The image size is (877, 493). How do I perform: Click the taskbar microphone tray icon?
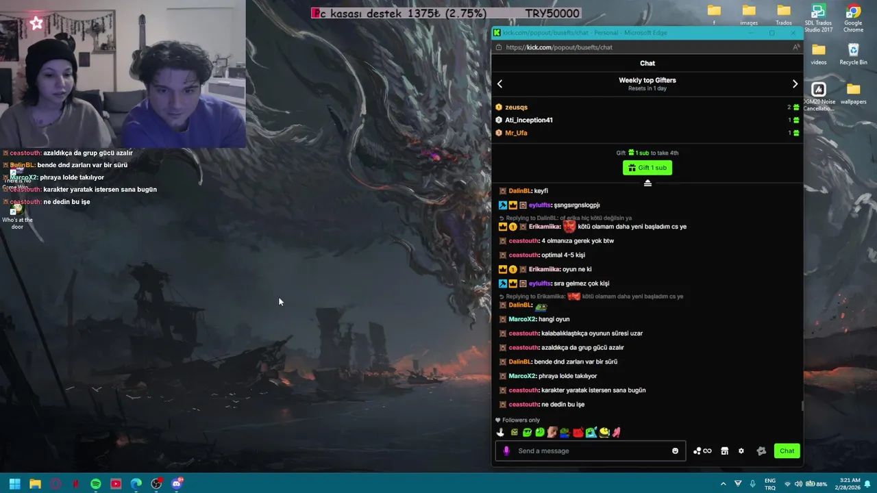pos(753,483)
